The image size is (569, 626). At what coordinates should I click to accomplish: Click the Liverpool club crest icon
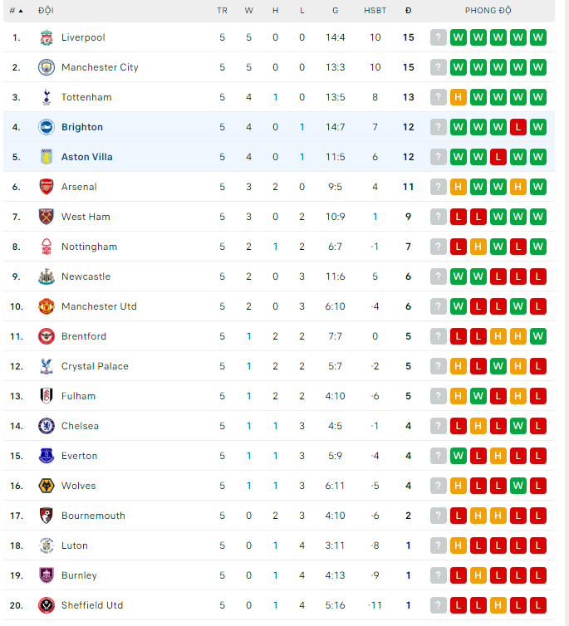click(x=47, y=37)
